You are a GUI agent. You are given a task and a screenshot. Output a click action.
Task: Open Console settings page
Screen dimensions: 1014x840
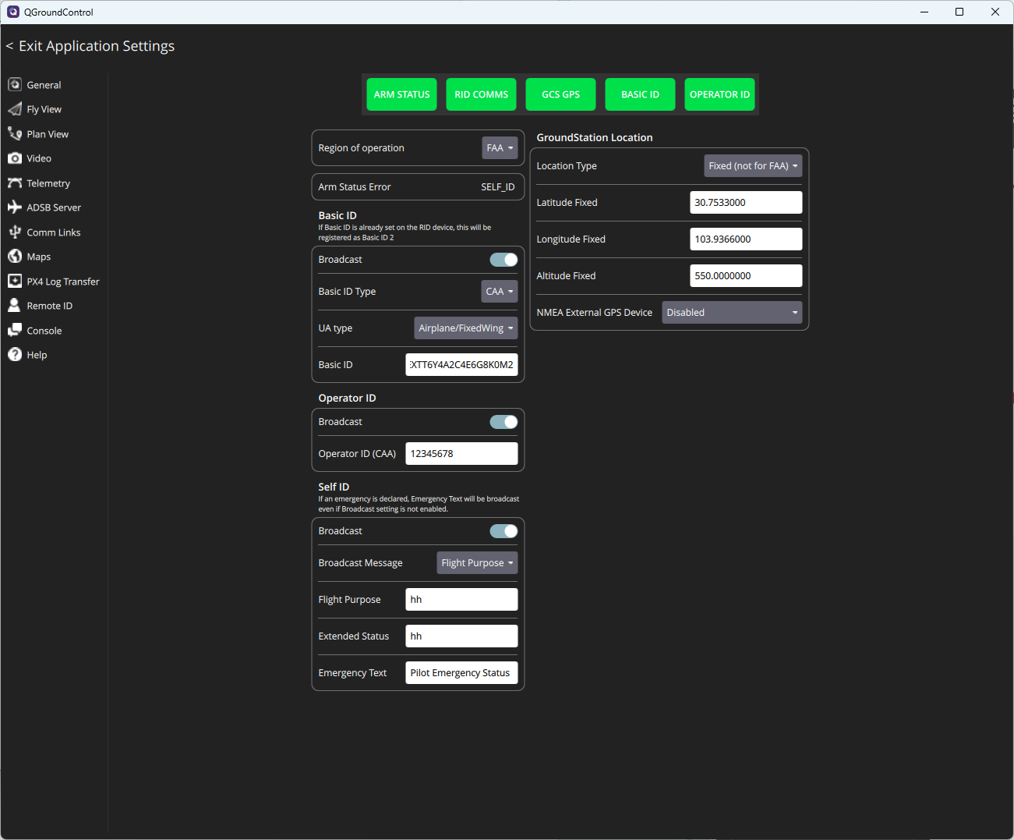pos(44,331)
